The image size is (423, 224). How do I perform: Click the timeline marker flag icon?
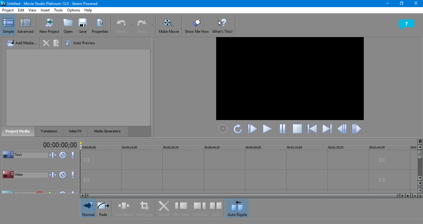pyautogui.click(x=420, y=142)
